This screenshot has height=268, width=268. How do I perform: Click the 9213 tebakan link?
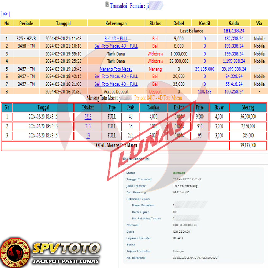[x=88, y=117]
